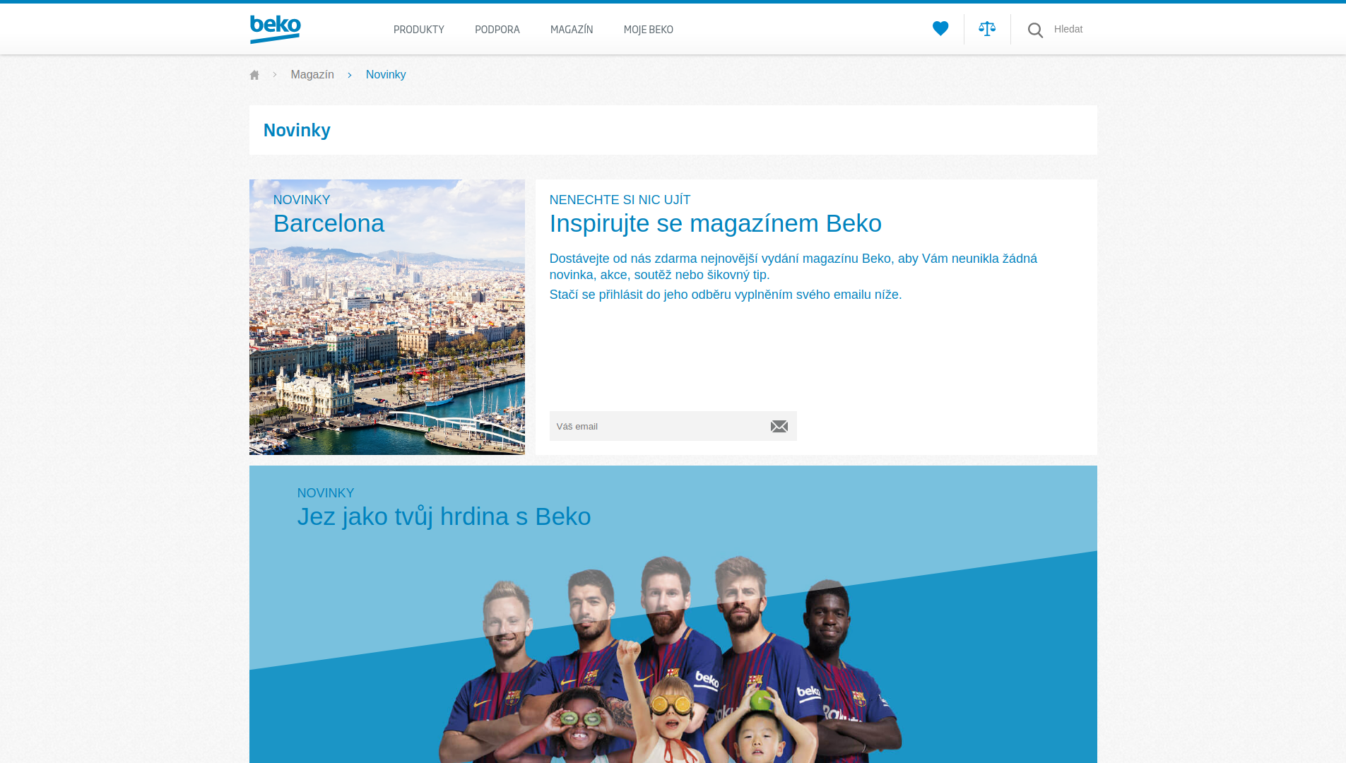Image resolution: width=1346 pixels, height=763 pixels.
Task: Click the Novinky page heading
Action: 297,130
